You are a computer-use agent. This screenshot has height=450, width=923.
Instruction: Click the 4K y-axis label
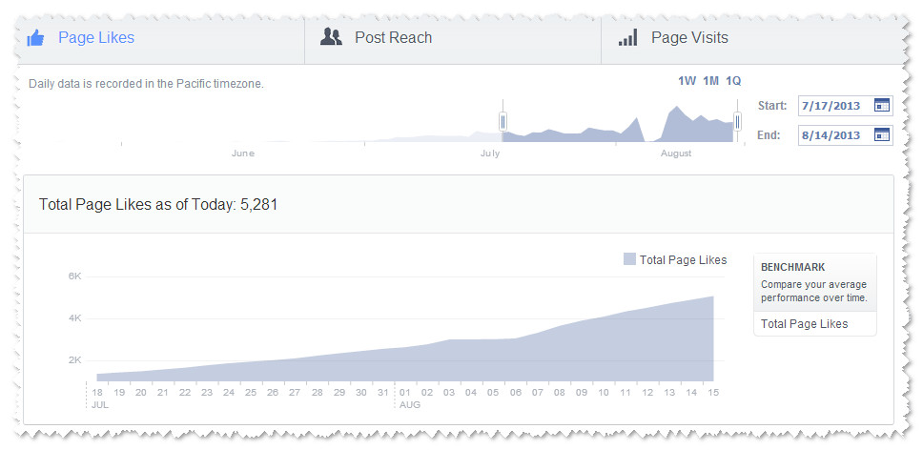coord(74,318)
